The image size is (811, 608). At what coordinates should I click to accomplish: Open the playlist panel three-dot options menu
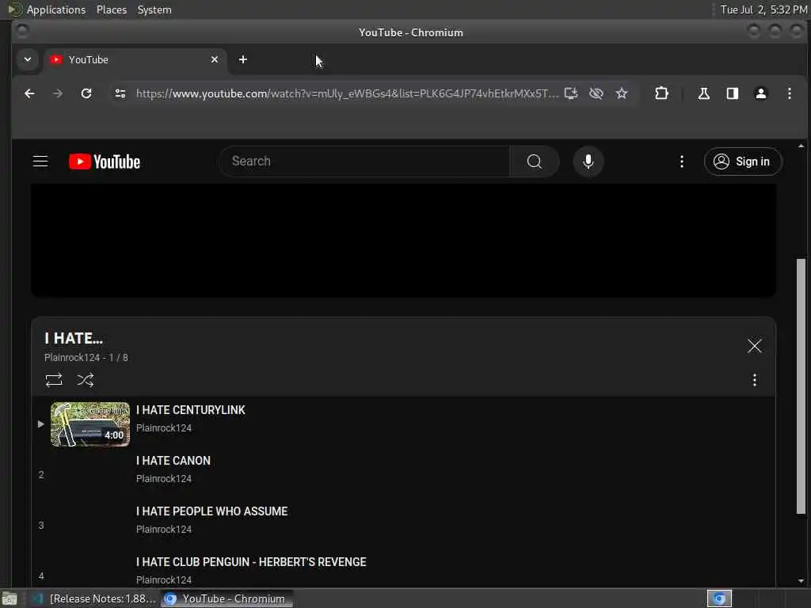coord(754,380)
